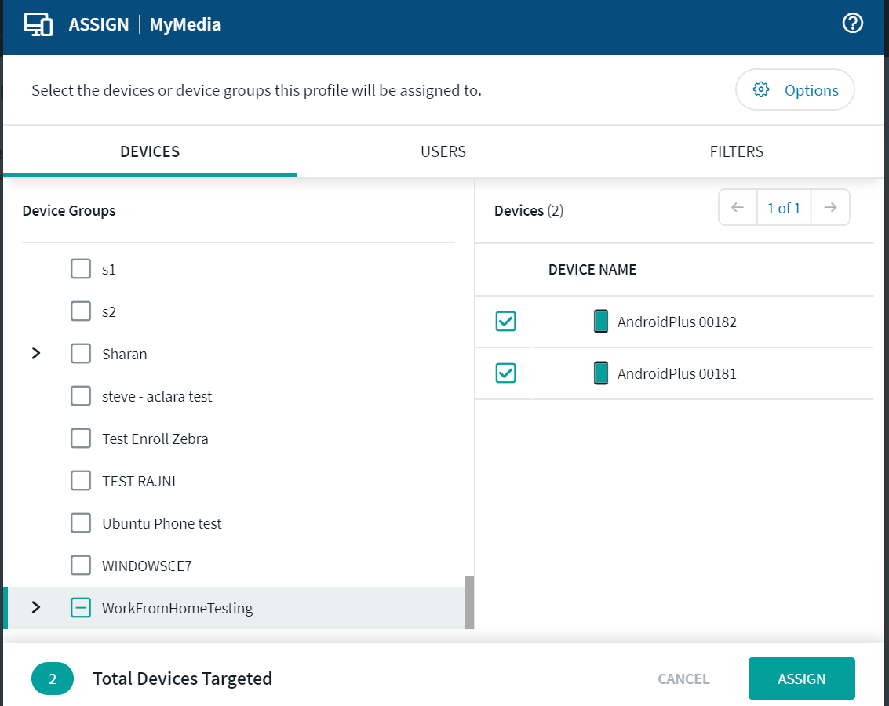Click the total devices count badge
Viewport: 889px width, 706px height.
(53, 679)
